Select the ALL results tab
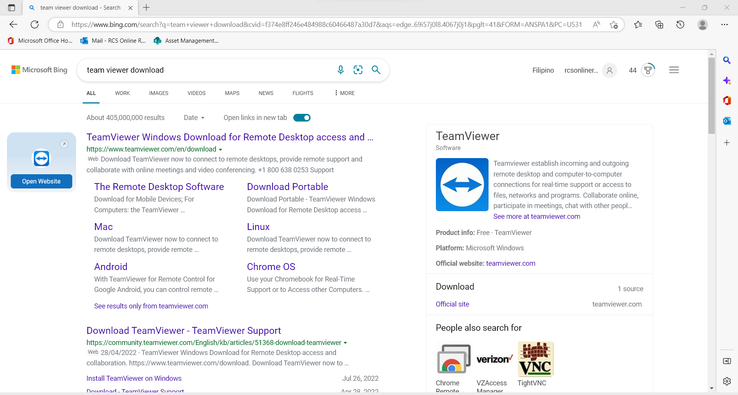The width and height of the screenshot is (738, 395). (91, 93)
